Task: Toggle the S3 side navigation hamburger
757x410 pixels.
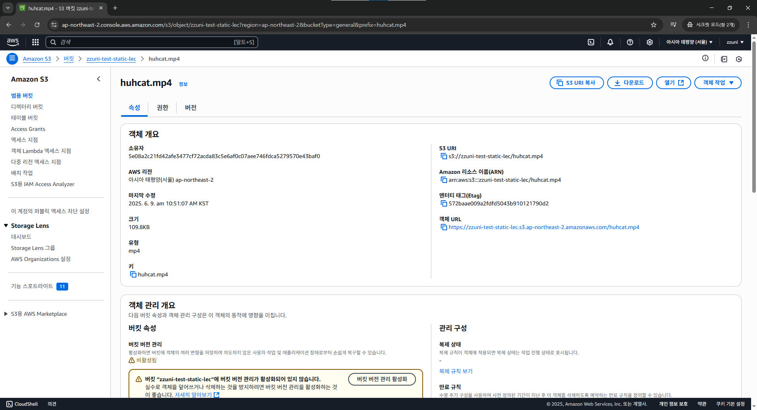Action: tap(12, 59)
